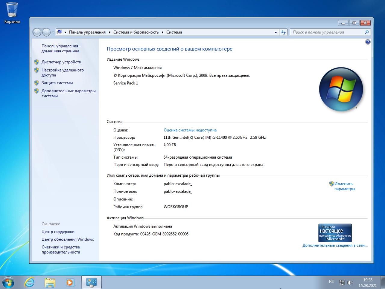Screen dimensions: 385x289
Task: Select 'Активация Windows выполнена' text
Action: point(143,226)
